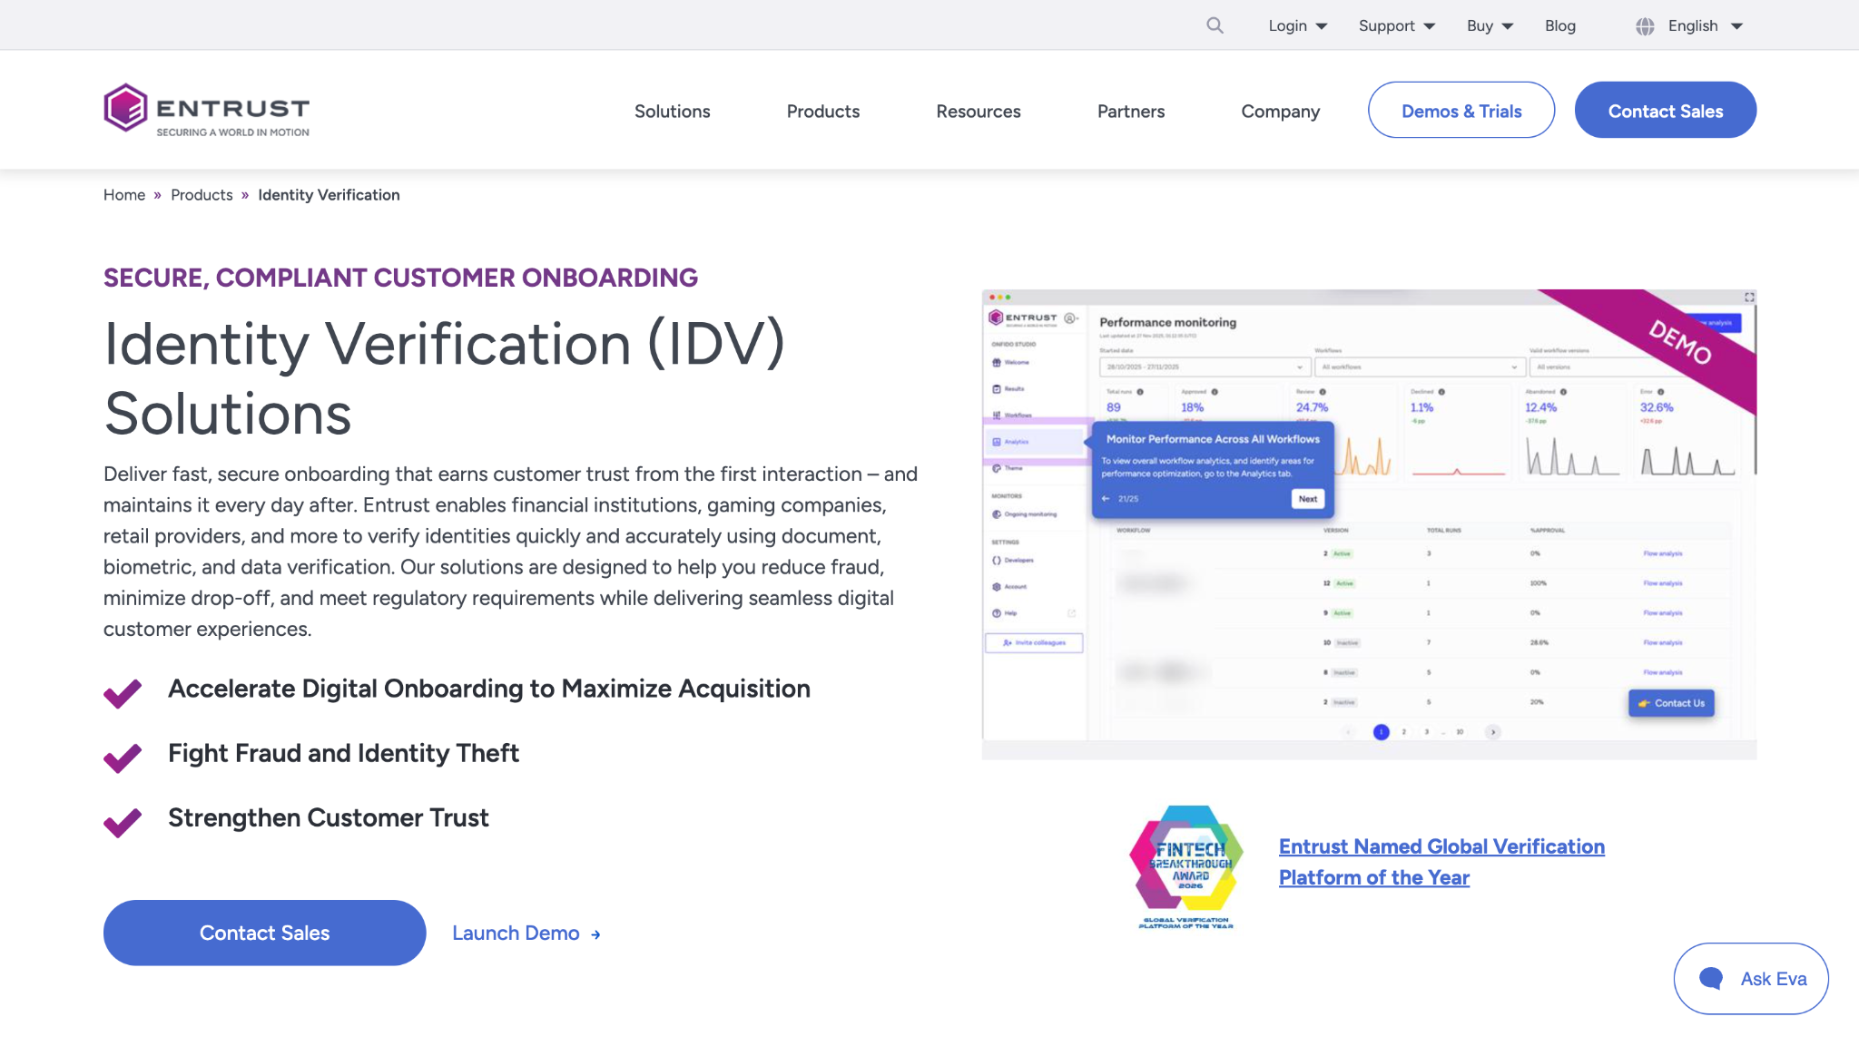This screenshot has height=1046, width=1859.
Task: Expand the Buy dropdown
Action: point(1490,25)
